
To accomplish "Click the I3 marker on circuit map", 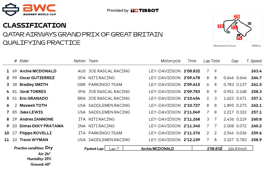I will pyautogui.click(x=237, y=17).
